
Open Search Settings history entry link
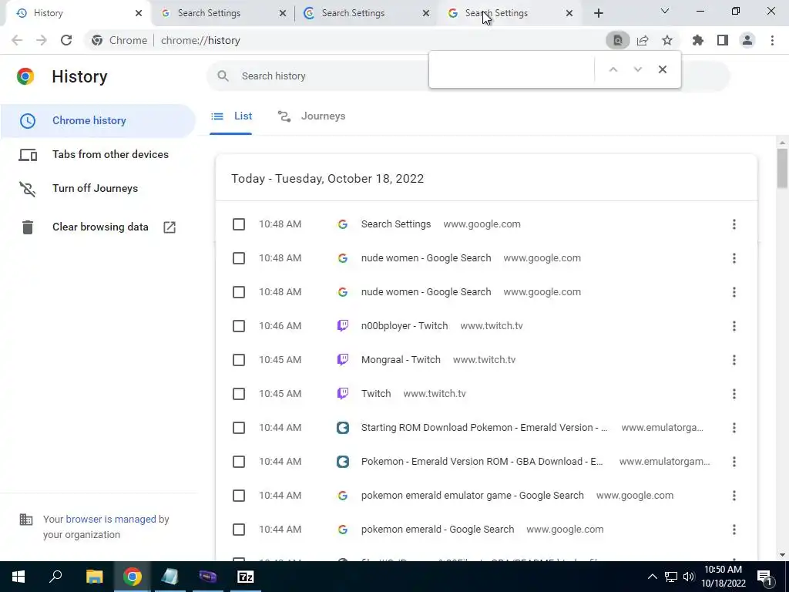[395, 224]
